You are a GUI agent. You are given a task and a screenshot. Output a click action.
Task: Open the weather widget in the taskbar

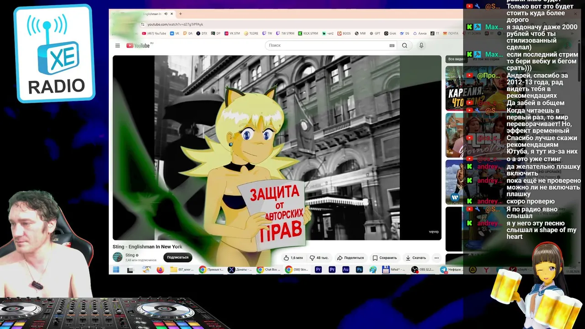tap(146, 270)
